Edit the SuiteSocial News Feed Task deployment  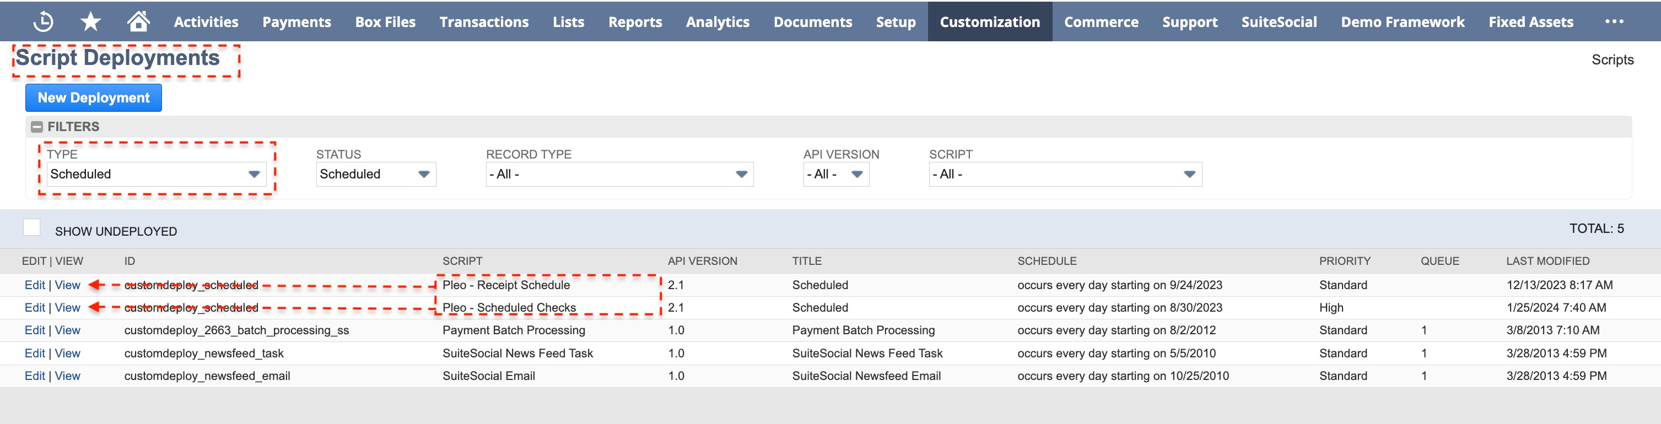tap(35, 353)
